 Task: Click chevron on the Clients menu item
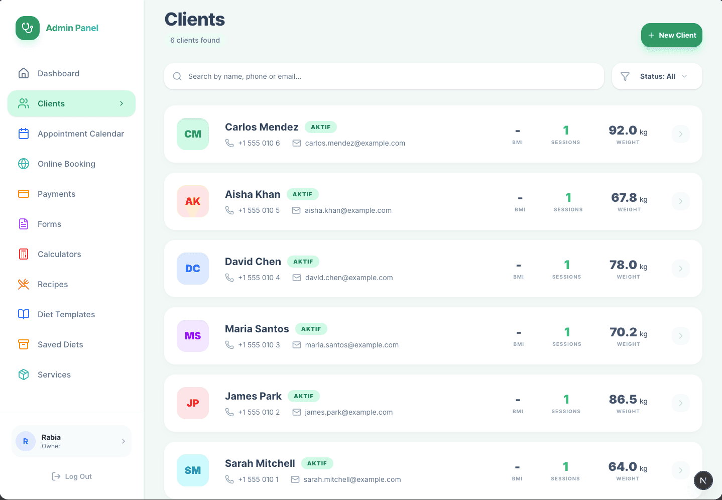(122, 103)
